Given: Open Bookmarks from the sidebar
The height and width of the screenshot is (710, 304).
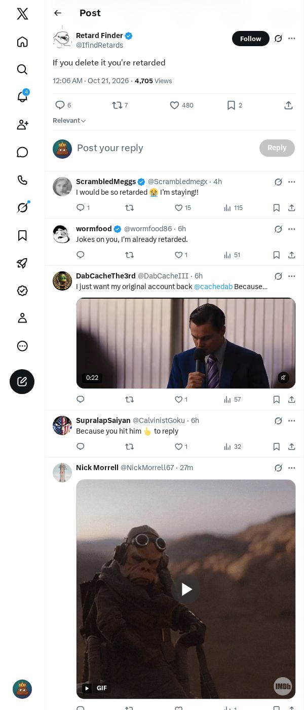Looking at the screenshot, I should (22, 235).
